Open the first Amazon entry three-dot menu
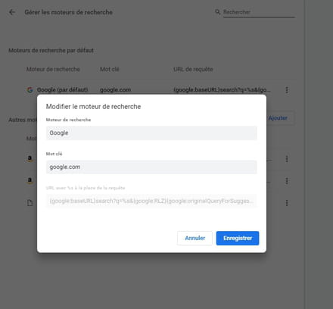This screenshot has width=333, height=309. pyautogui.click(x=287, y=159)
